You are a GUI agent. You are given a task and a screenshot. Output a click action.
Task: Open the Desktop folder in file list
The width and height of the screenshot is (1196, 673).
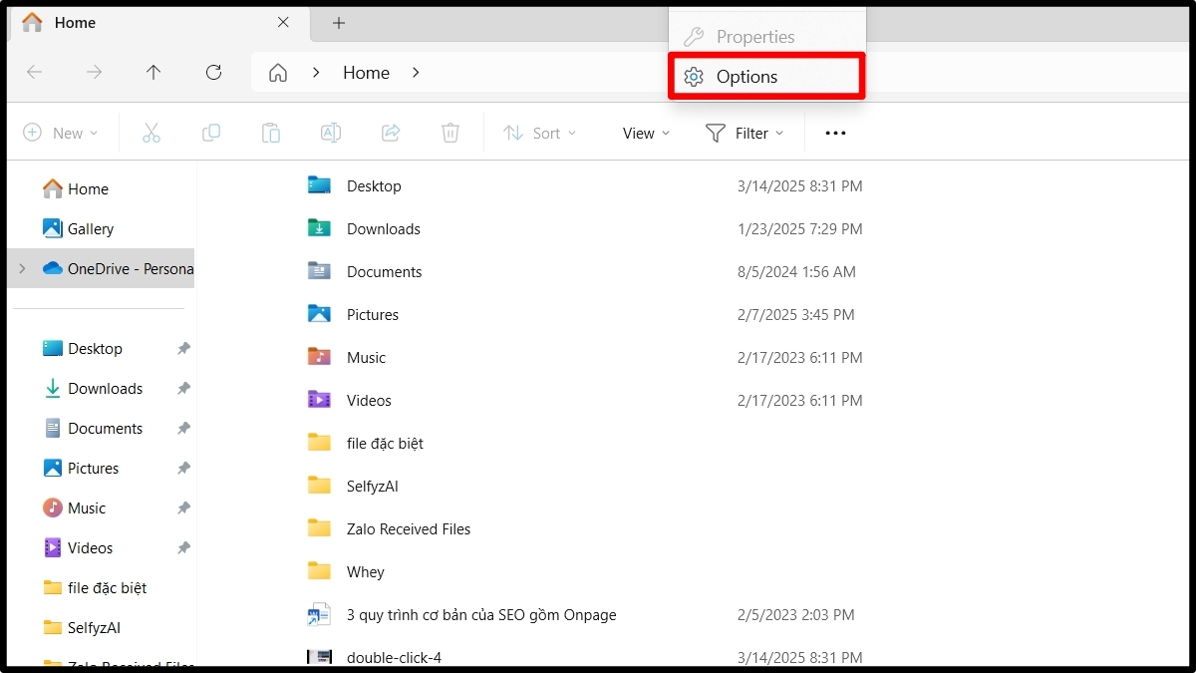(374, 185)
